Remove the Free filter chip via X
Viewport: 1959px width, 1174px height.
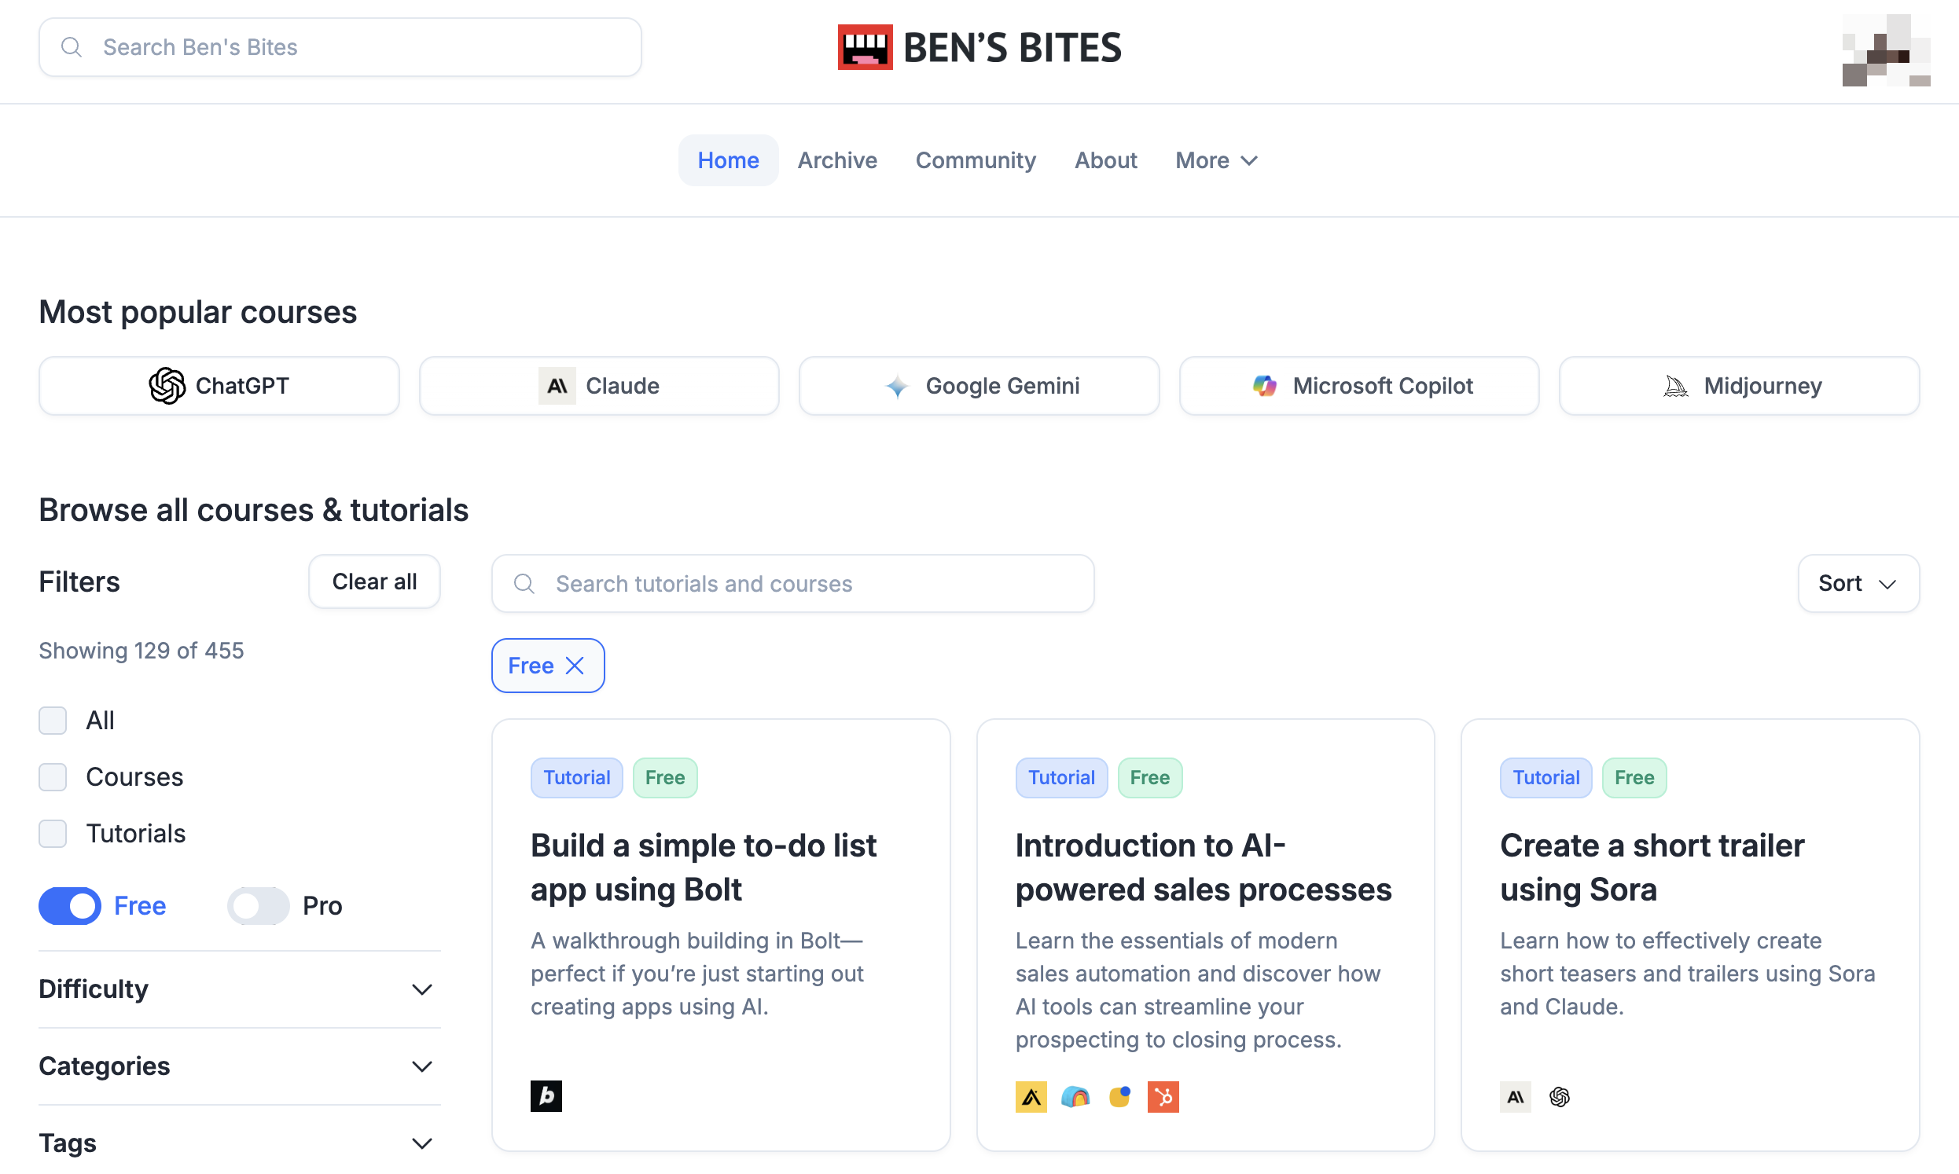(575, 666)
